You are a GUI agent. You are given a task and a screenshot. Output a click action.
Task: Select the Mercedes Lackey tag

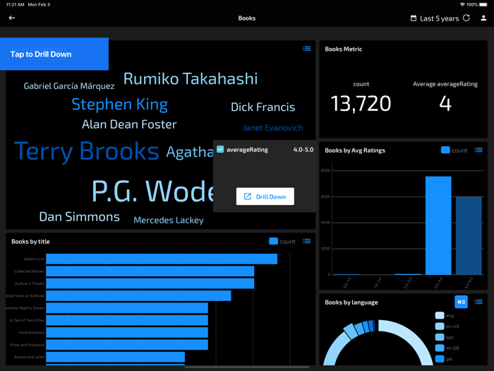169,220
